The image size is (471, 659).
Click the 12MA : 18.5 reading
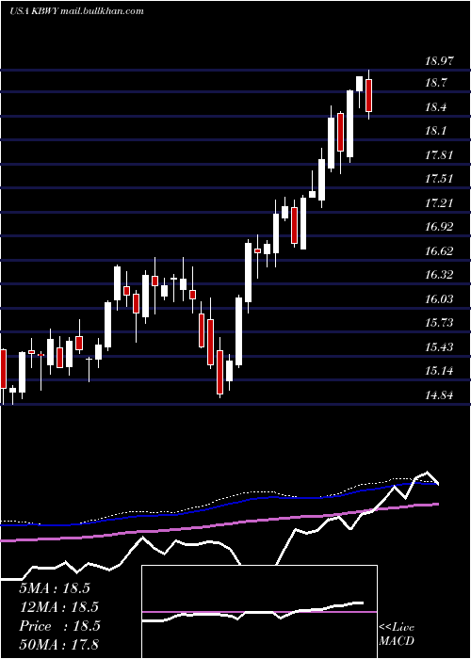click(58, 607)
